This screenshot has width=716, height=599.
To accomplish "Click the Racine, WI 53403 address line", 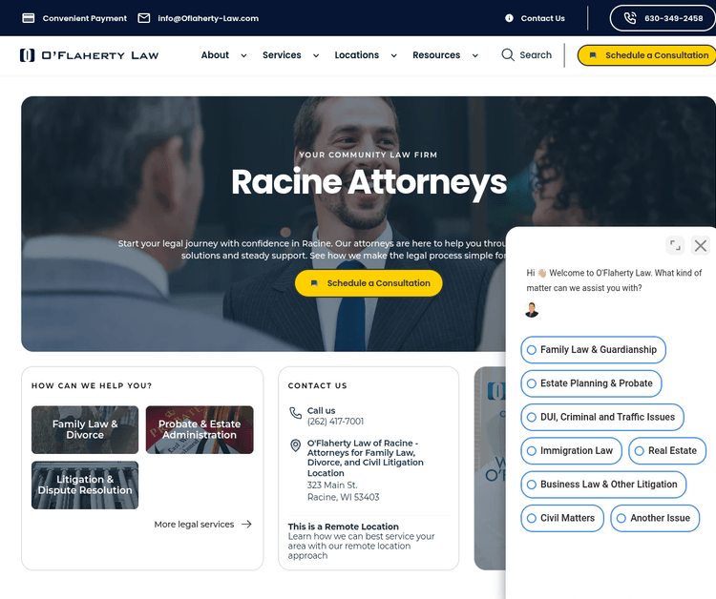I will [x=344, y=497].
